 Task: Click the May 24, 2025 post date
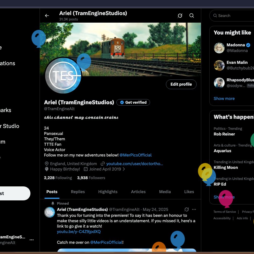click(x=155, y=210)
